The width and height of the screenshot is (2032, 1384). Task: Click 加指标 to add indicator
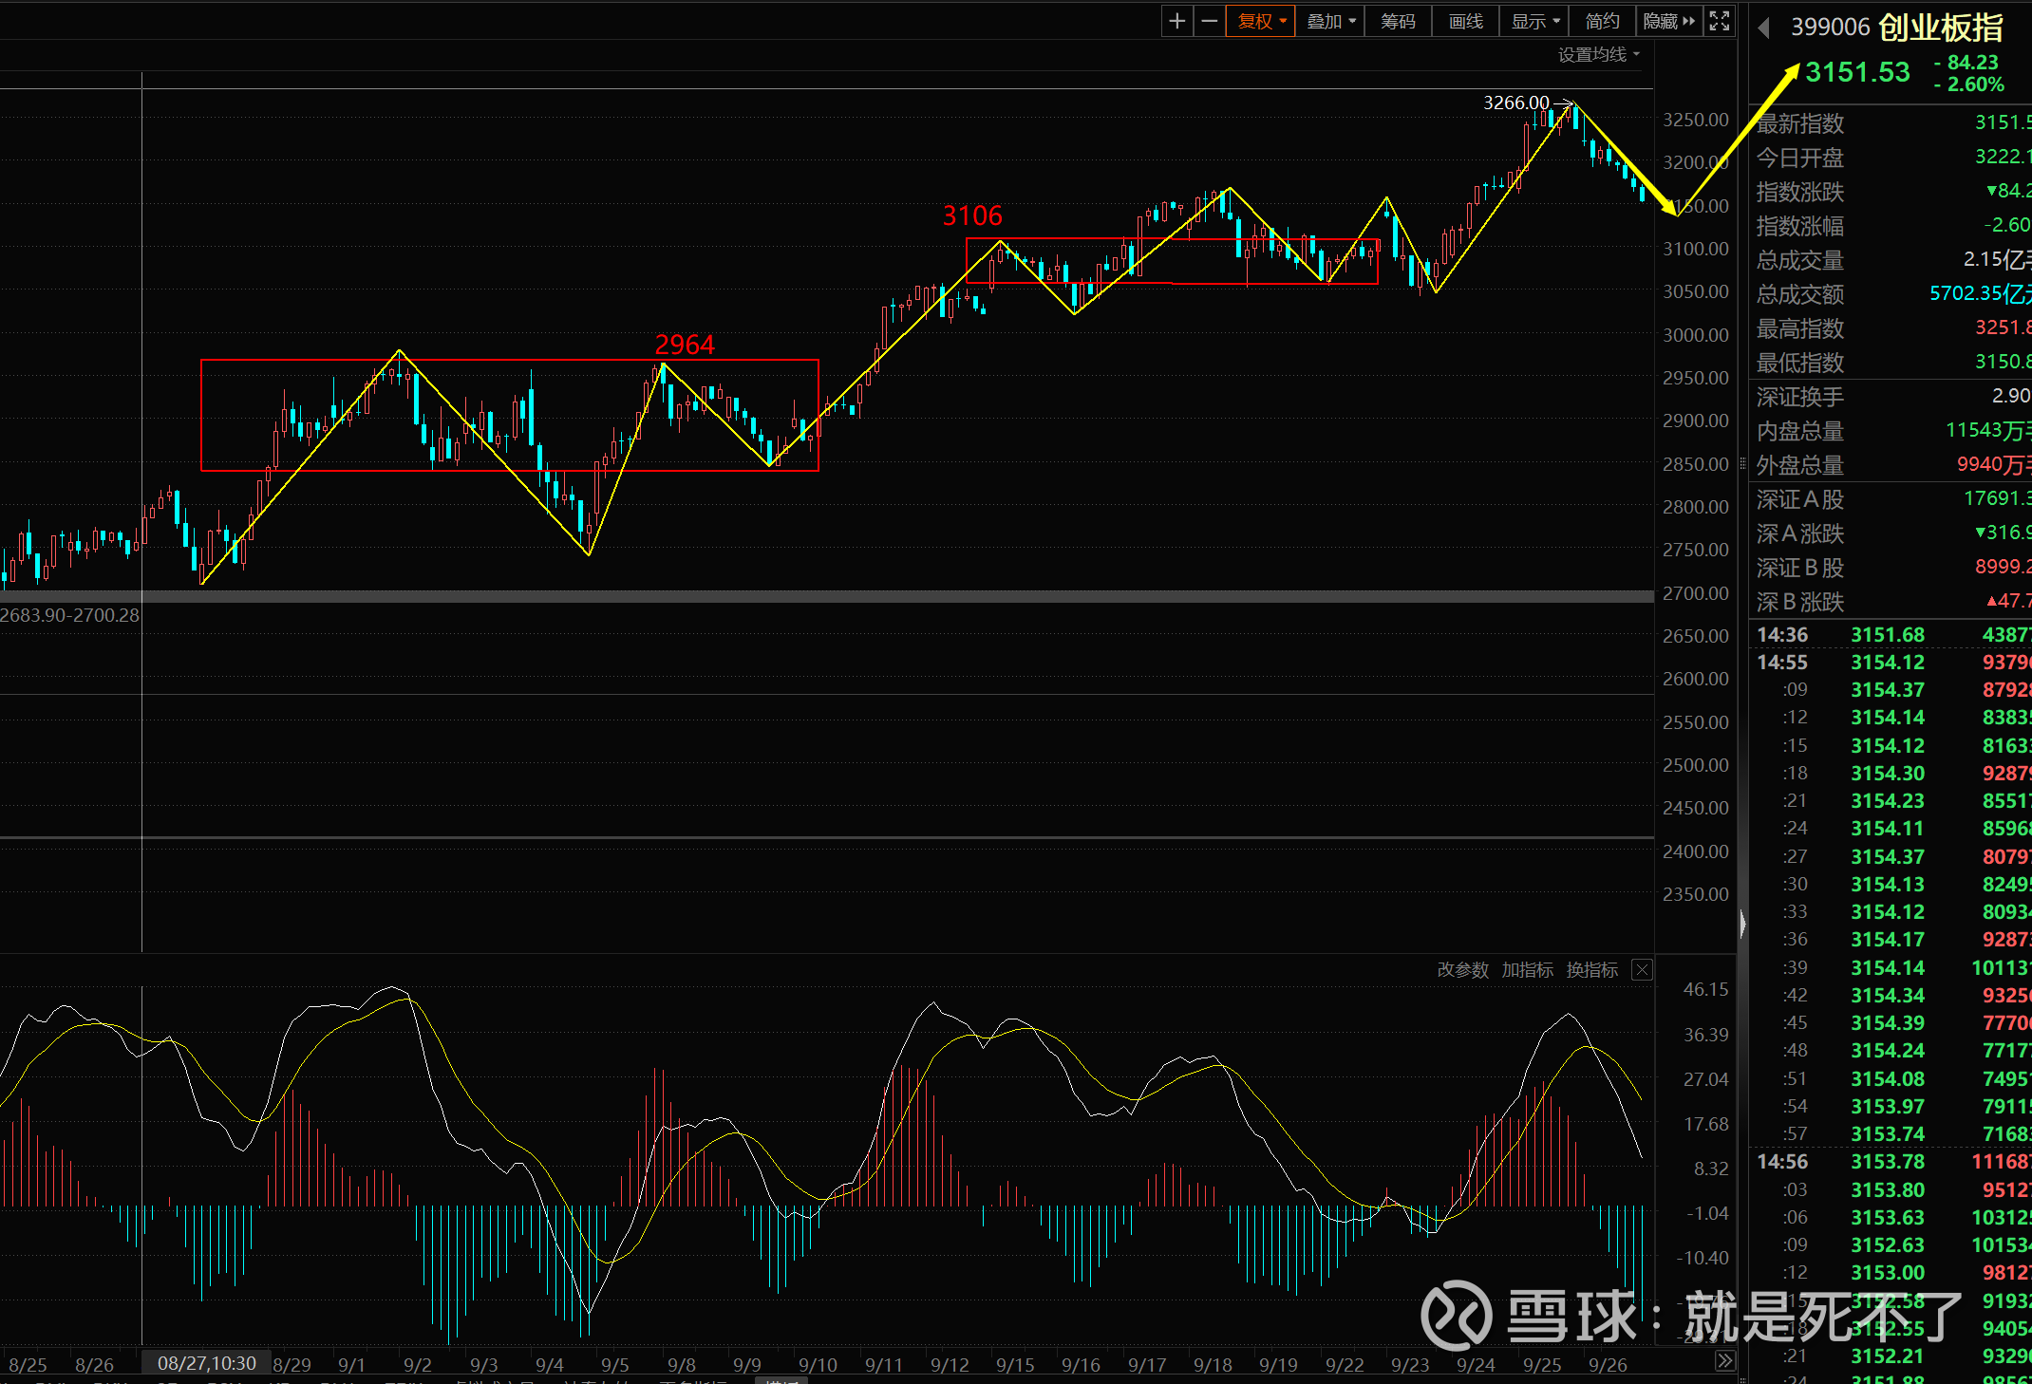(x=1527, y=970)
